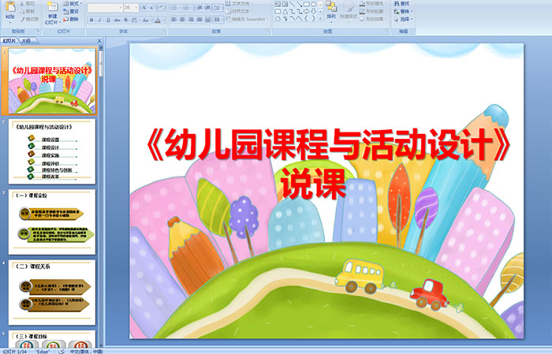Viewport: 552px width, 354px height.
Task: Open the font size dropdown
Action: click(x=136, y=7)
